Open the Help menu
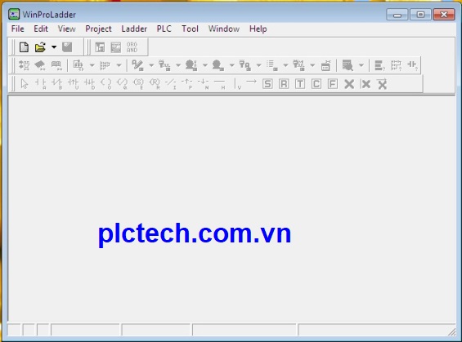This screenshot has width=462, height=342. 258,29
